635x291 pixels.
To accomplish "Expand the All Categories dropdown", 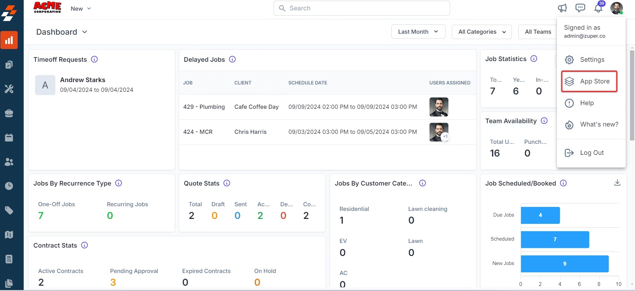I will [x=482, y=32].
